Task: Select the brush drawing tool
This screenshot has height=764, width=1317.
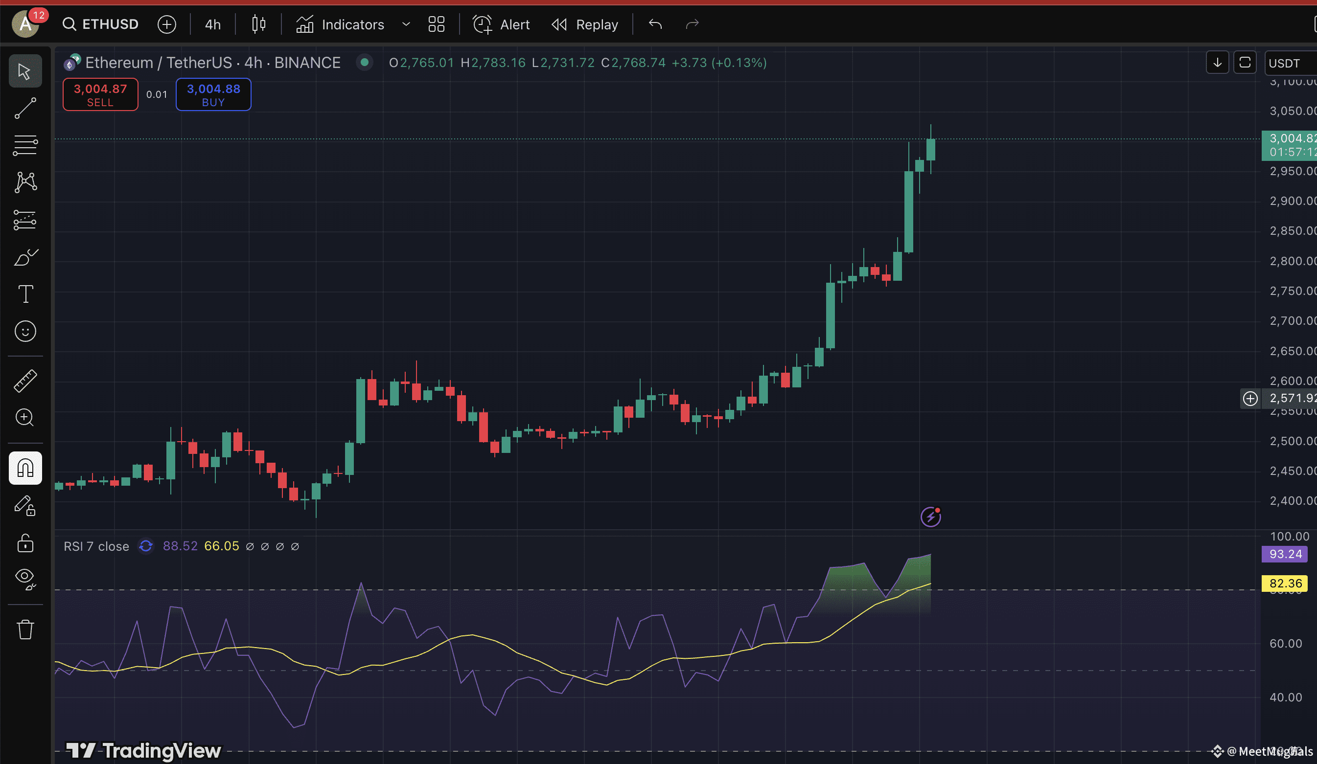Action: (x=25, y=257)
